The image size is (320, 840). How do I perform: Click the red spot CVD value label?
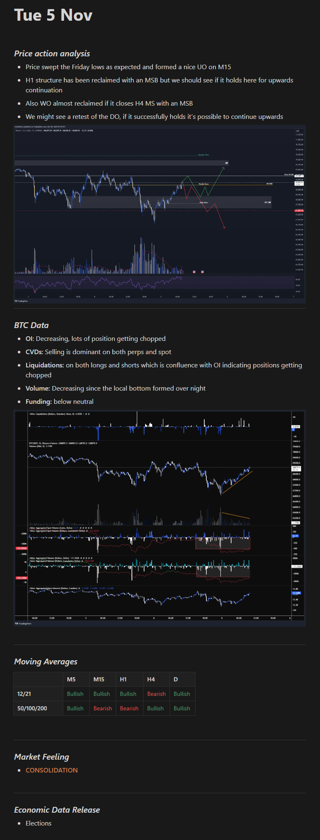coord(21,548)
